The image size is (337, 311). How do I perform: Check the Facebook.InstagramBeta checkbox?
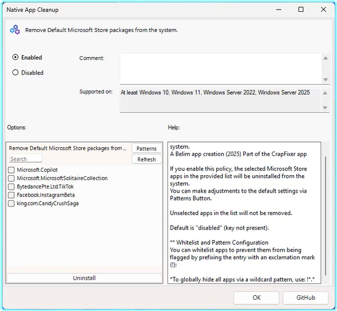[x=11, y=195]
